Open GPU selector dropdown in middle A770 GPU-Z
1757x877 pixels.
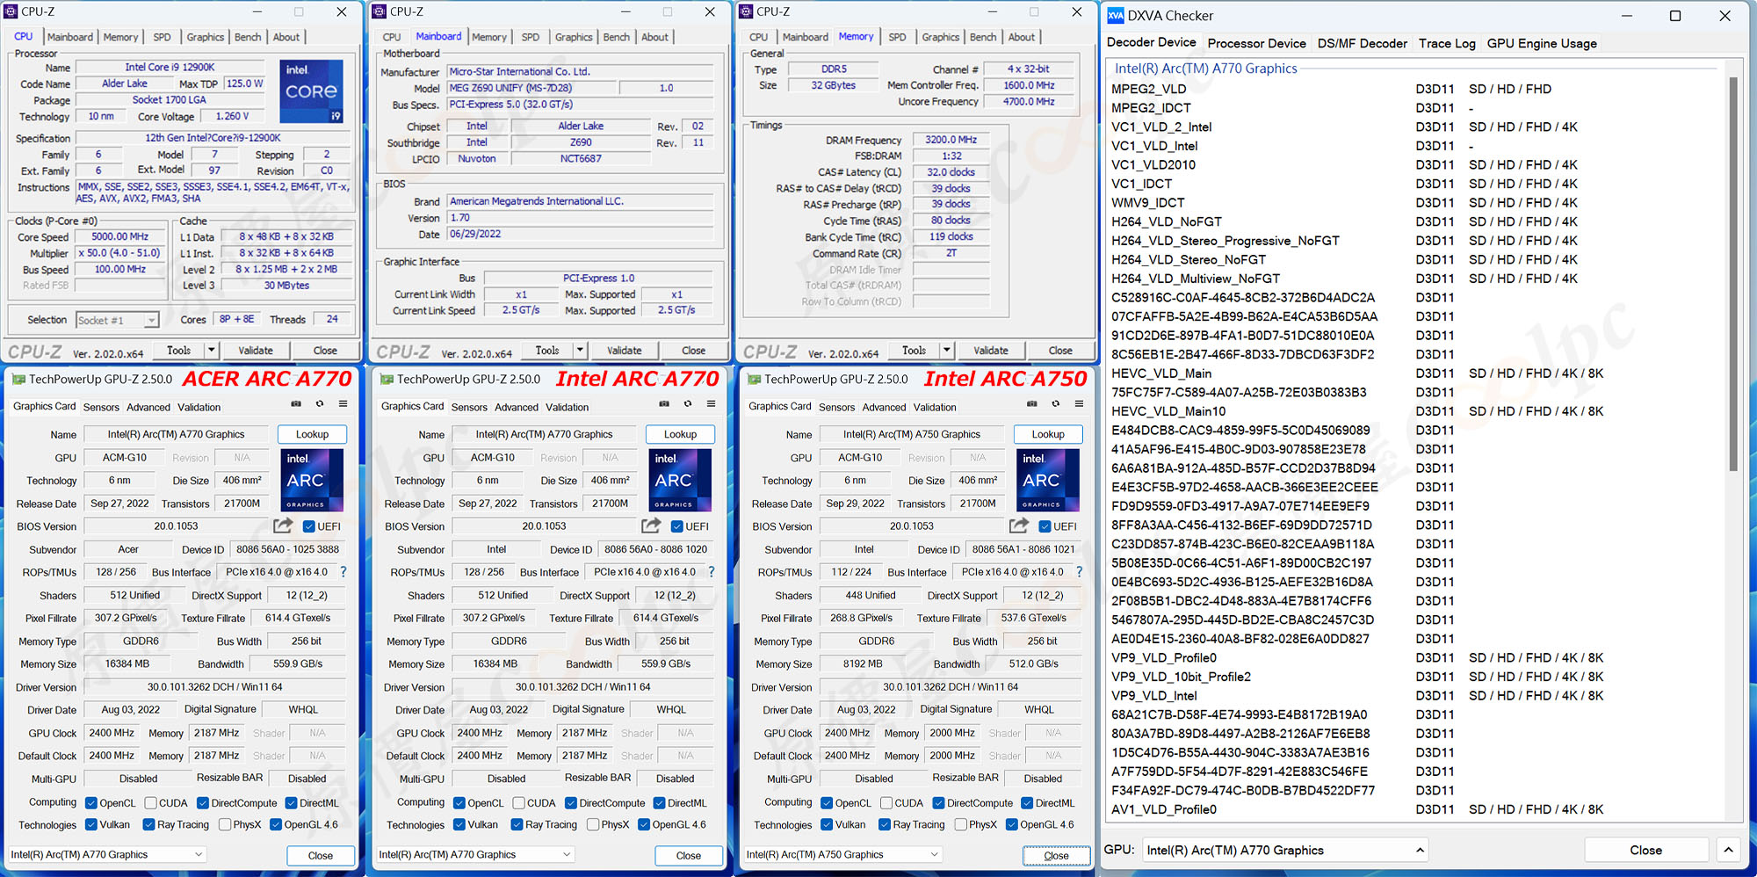coord(474,854)
